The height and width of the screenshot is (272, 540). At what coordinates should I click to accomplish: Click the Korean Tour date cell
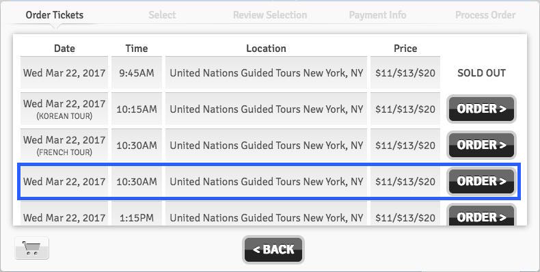pos(64,109)
